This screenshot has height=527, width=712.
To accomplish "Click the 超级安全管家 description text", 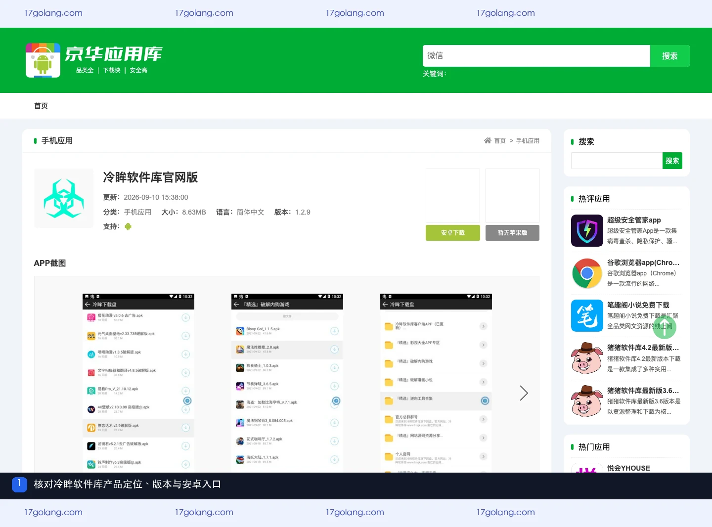I will tap(642, 236).
